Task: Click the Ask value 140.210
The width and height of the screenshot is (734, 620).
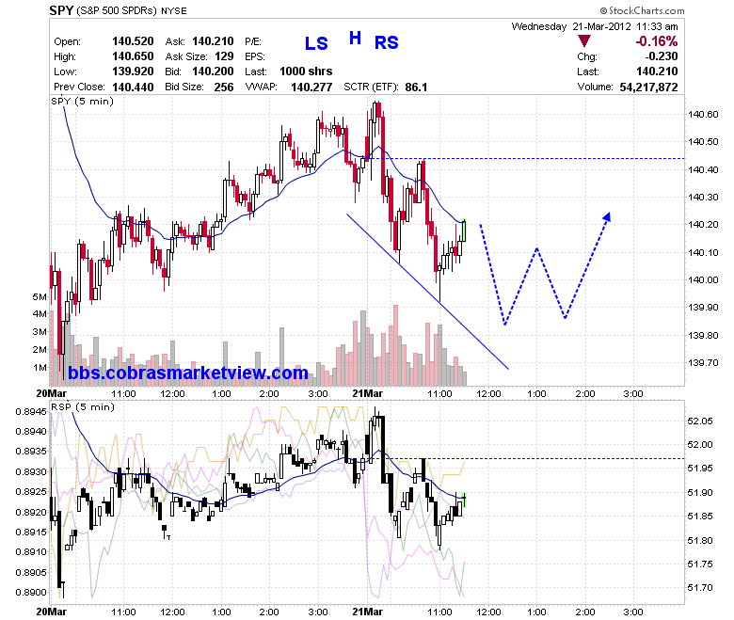Action: tap(213, 41)
